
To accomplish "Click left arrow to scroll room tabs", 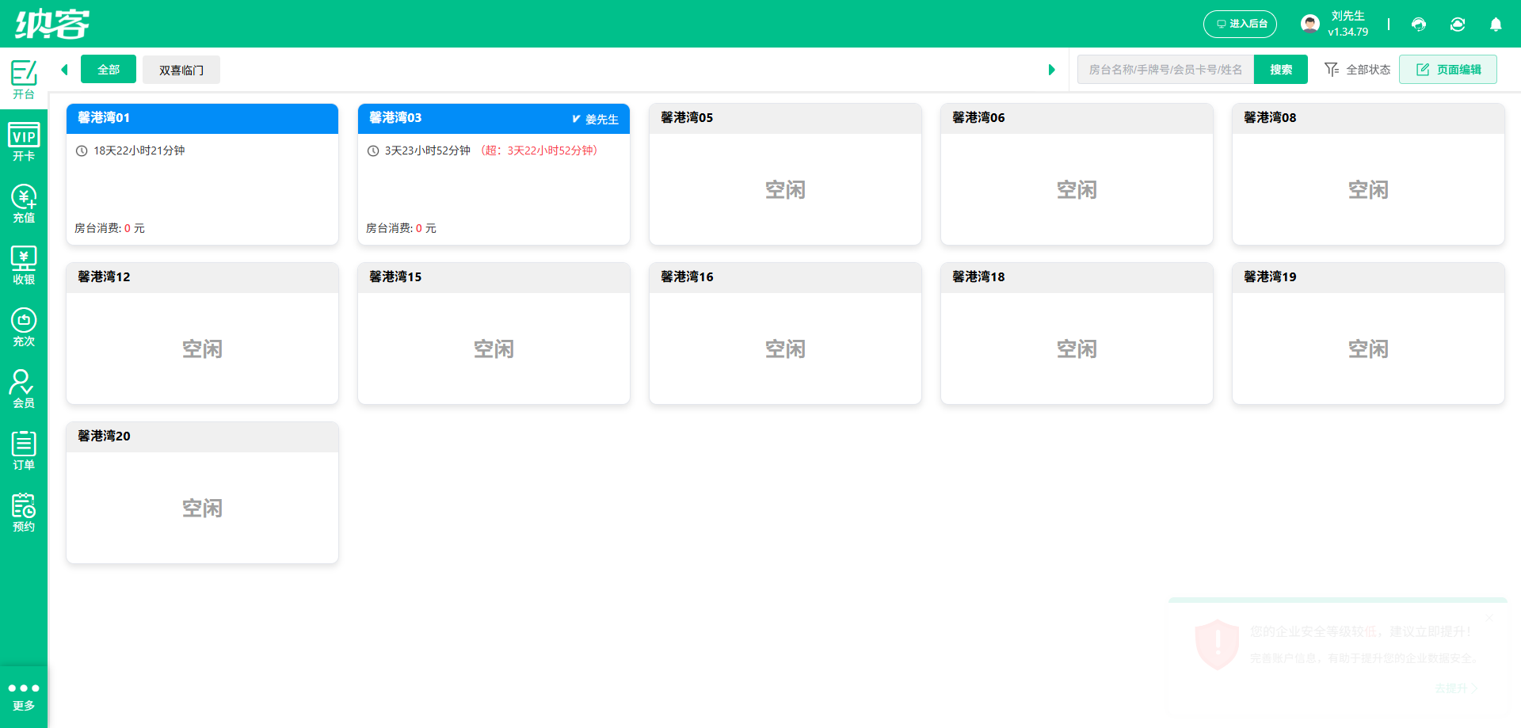I will [x=64, y=70].
